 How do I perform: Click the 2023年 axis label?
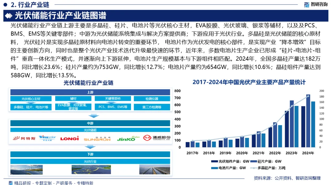pos(291,153)
